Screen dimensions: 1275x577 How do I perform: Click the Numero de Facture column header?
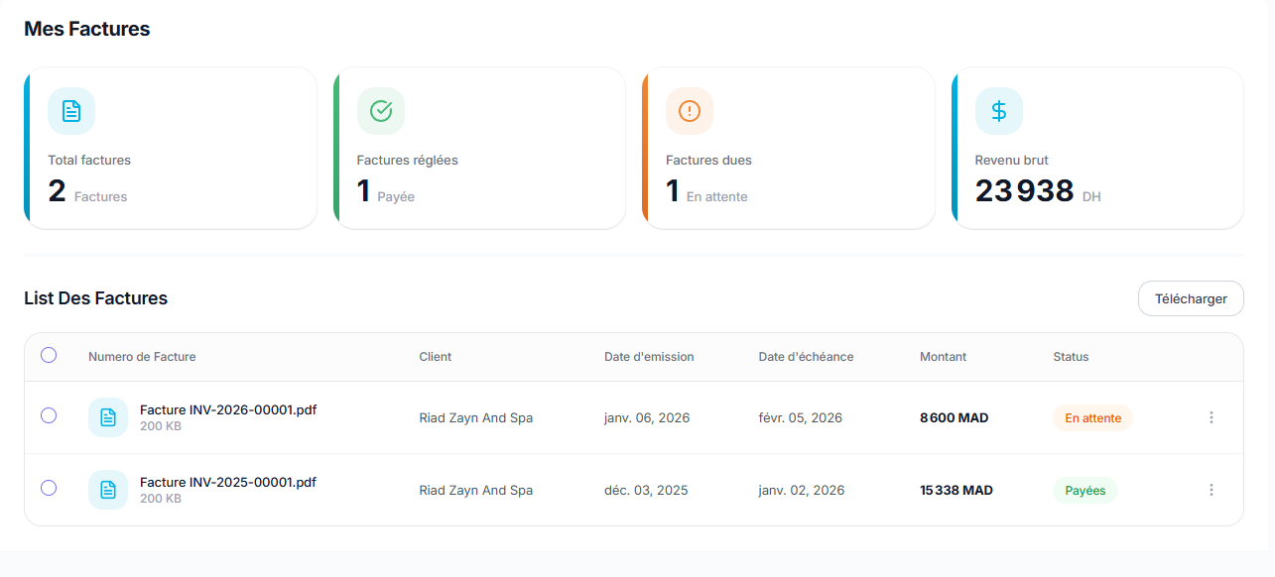pos(142,357)
